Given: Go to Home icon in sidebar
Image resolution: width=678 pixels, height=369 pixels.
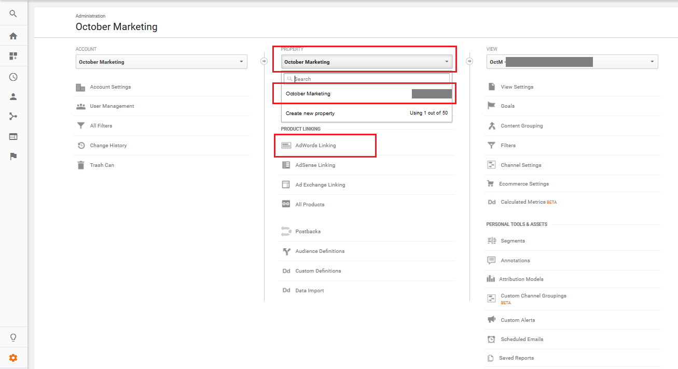Looking at the screenshot, I should click(13, 36).
